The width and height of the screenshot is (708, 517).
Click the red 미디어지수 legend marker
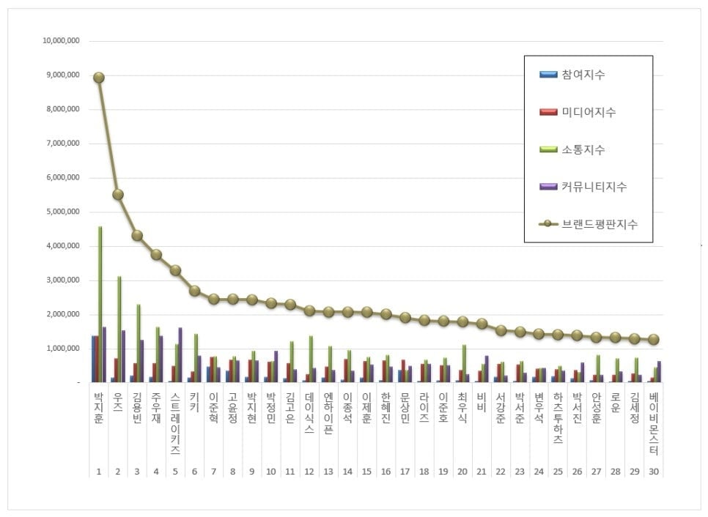point(547,112)
